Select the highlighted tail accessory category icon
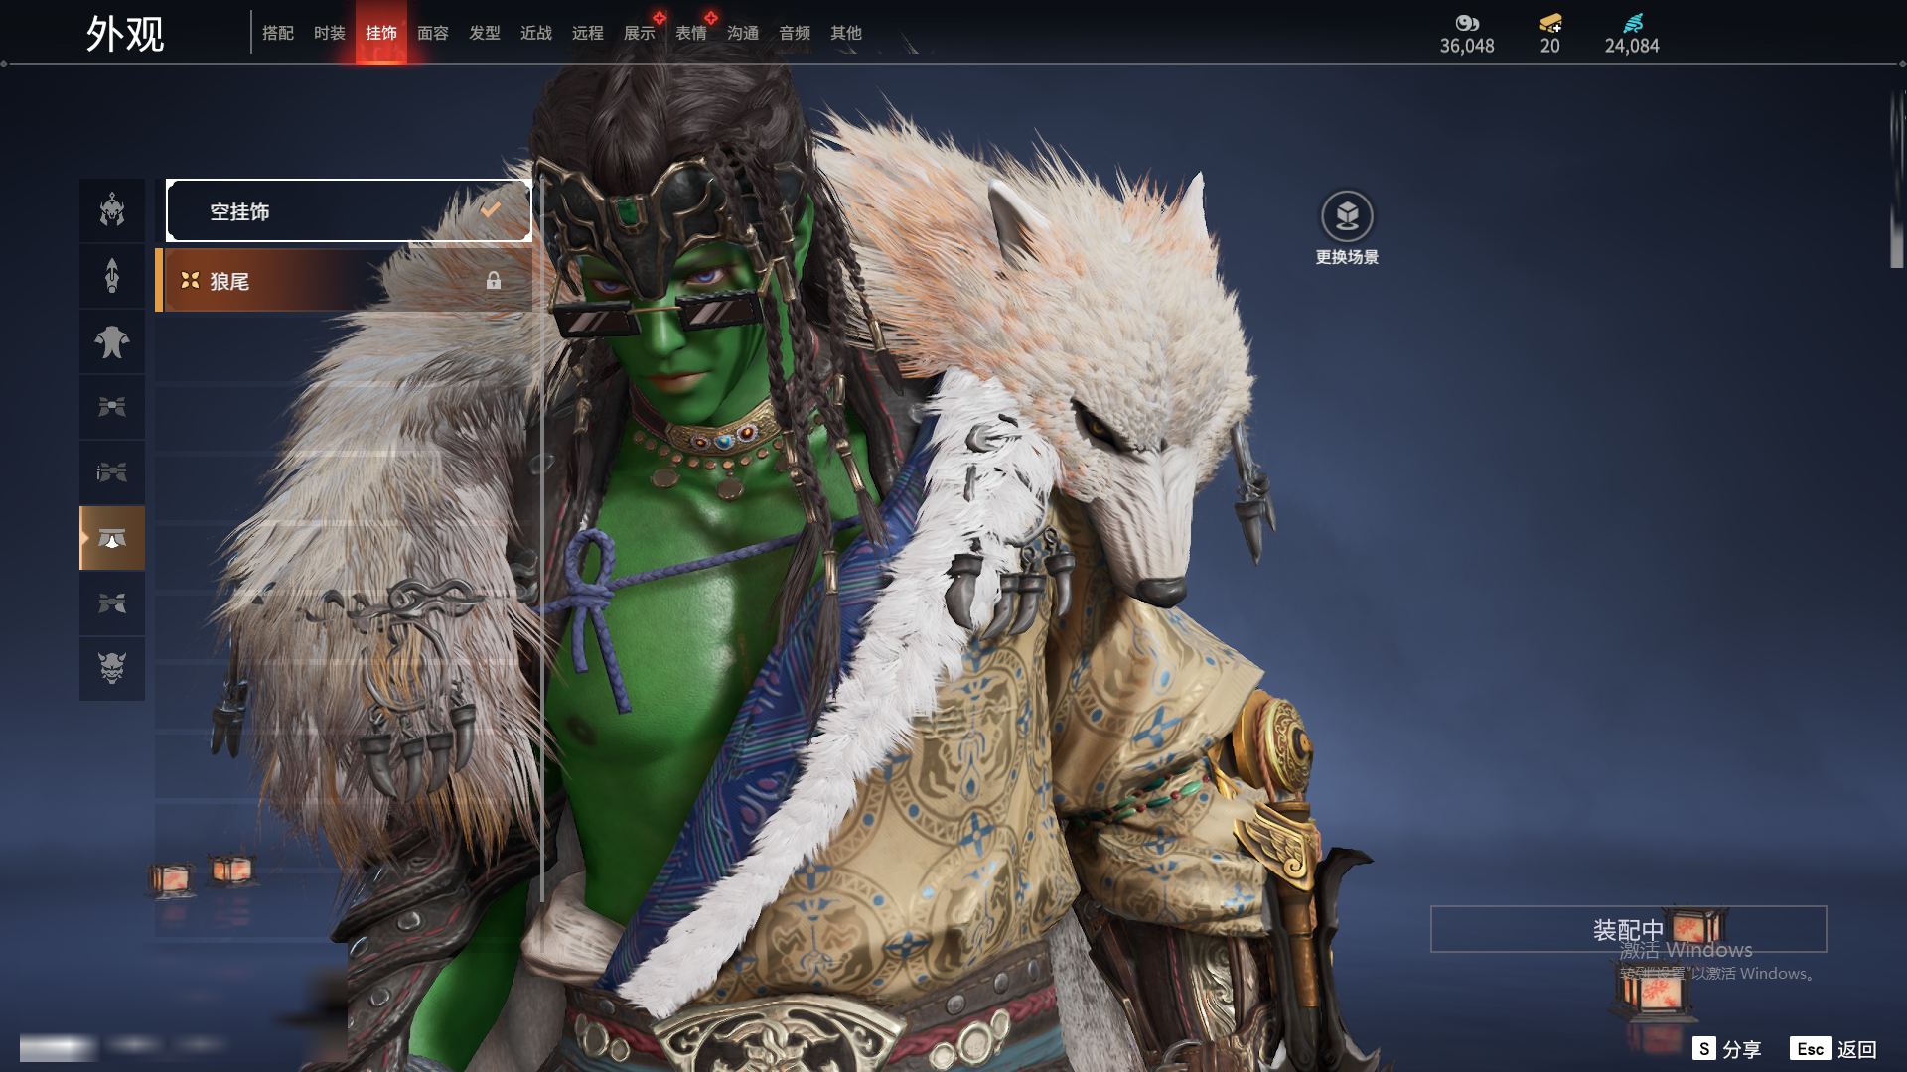The image size is (1907, 1072). tap(112, 538)
